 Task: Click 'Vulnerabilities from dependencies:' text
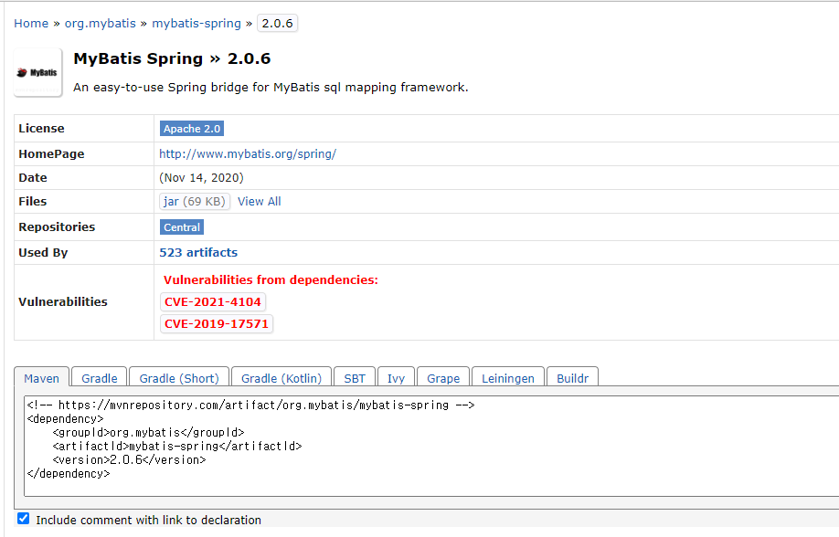pos(271,279)
